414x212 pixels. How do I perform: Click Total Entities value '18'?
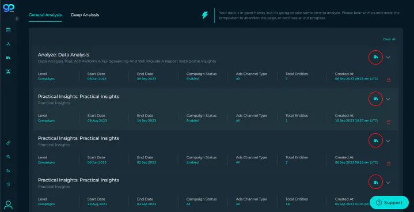(x=287, y=204)
